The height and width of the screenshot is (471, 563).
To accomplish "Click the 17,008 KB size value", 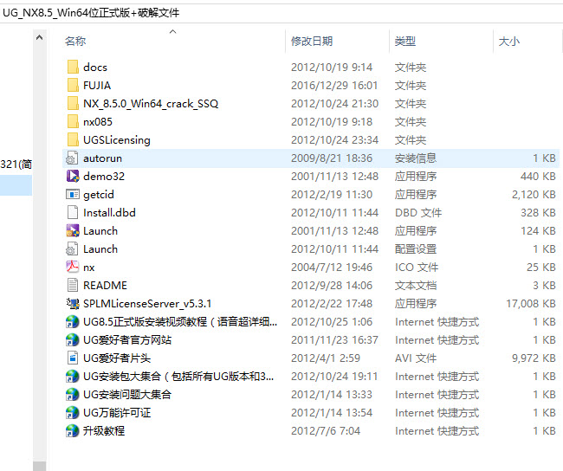I will pos(531,304).
